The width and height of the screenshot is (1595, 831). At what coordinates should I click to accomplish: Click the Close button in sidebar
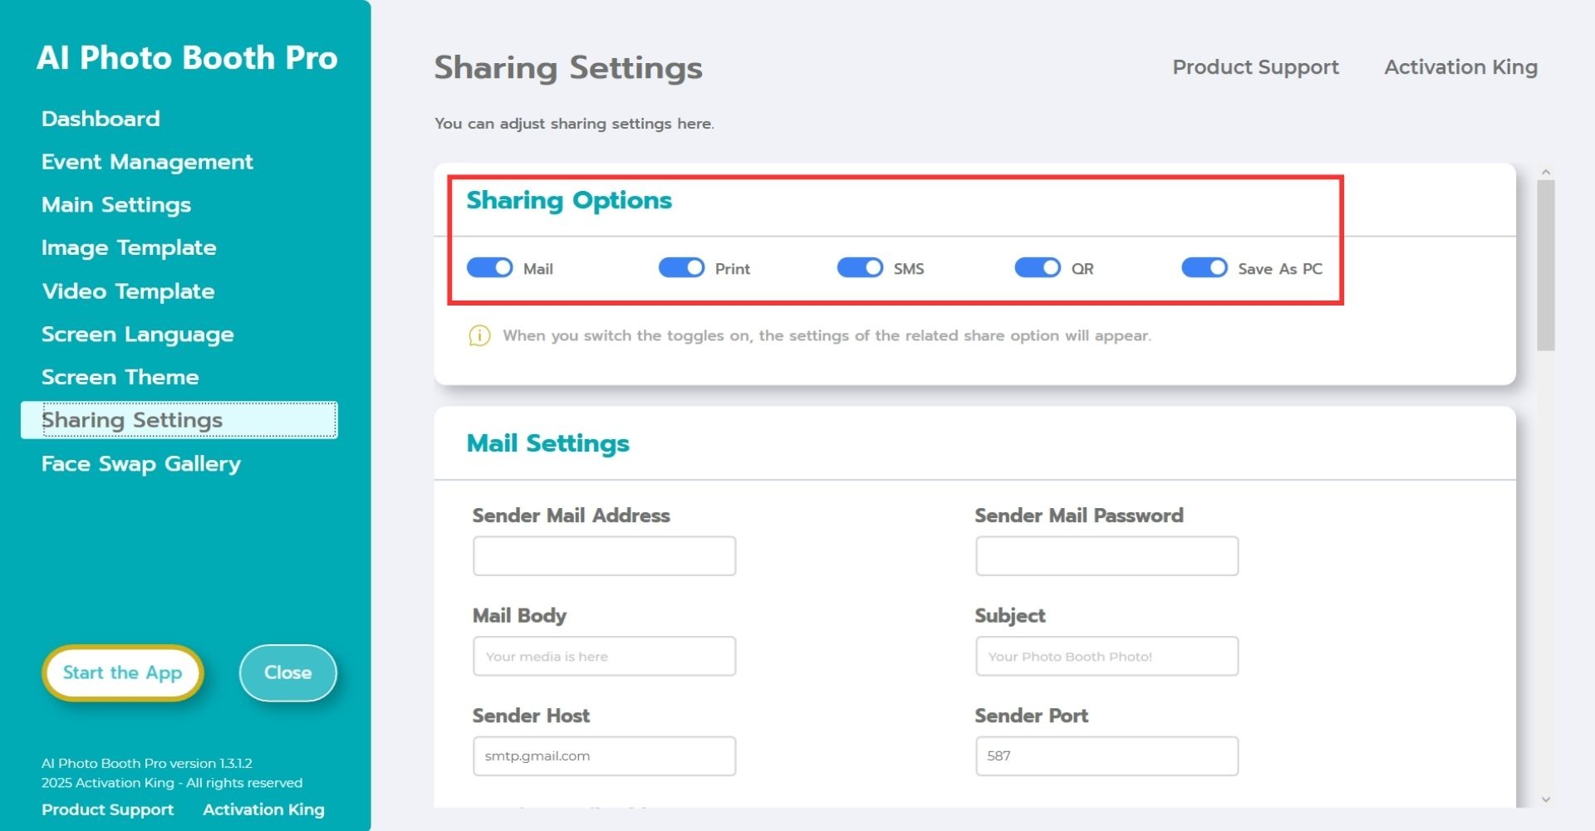pos(287,672)
